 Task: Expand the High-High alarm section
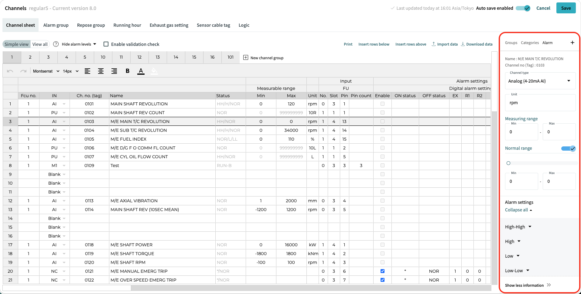point(518,227)
